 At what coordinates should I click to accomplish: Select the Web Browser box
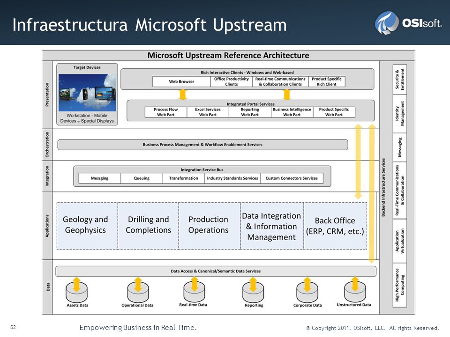point(181,81)
